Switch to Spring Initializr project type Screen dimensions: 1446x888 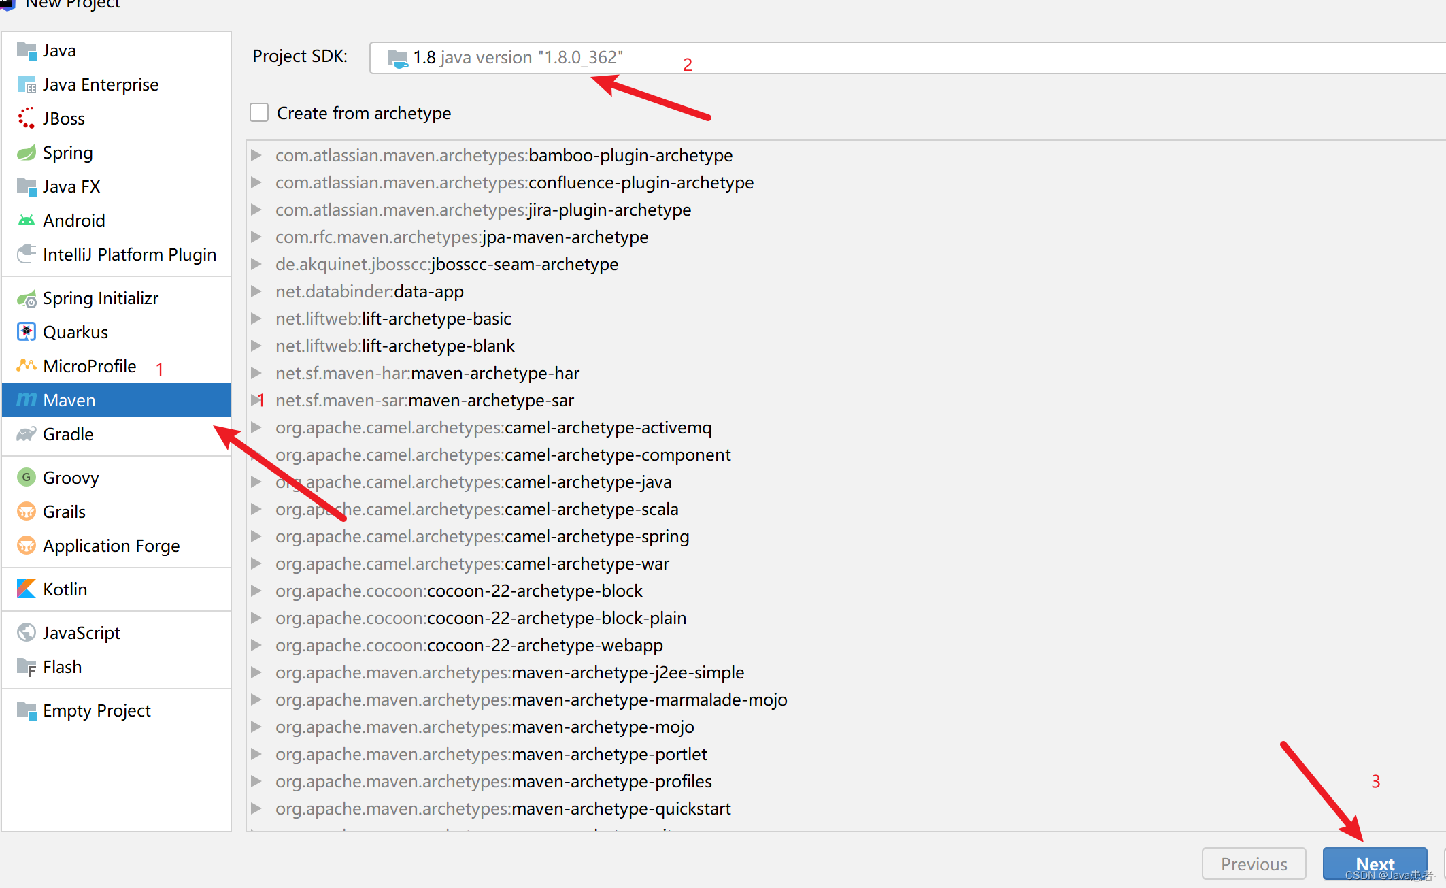pos(101,298)
